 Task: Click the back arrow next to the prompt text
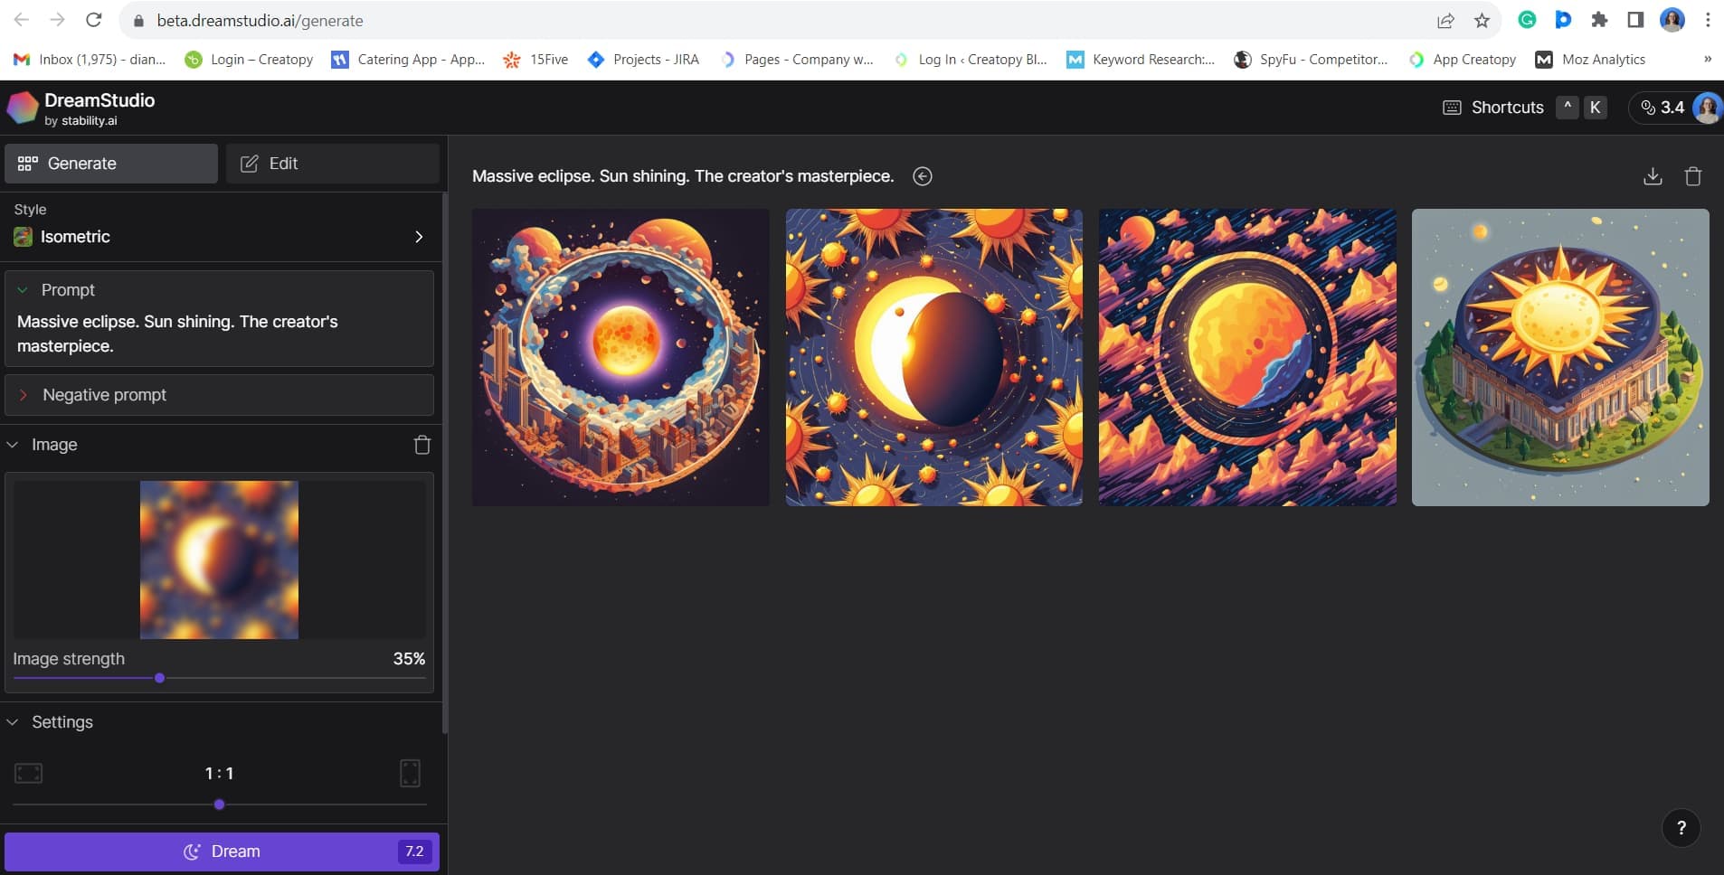[922, 176]
